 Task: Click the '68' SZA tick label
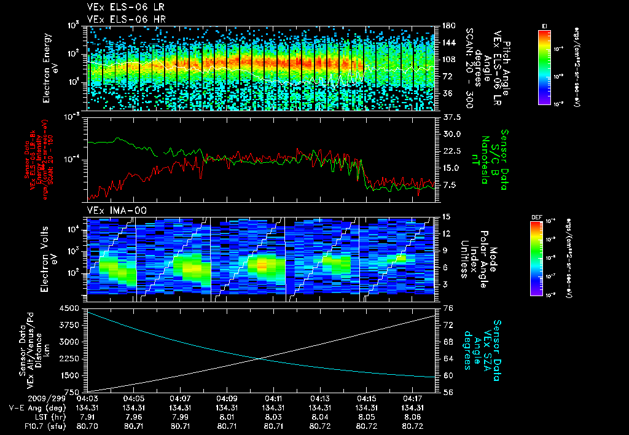point(448,342)
